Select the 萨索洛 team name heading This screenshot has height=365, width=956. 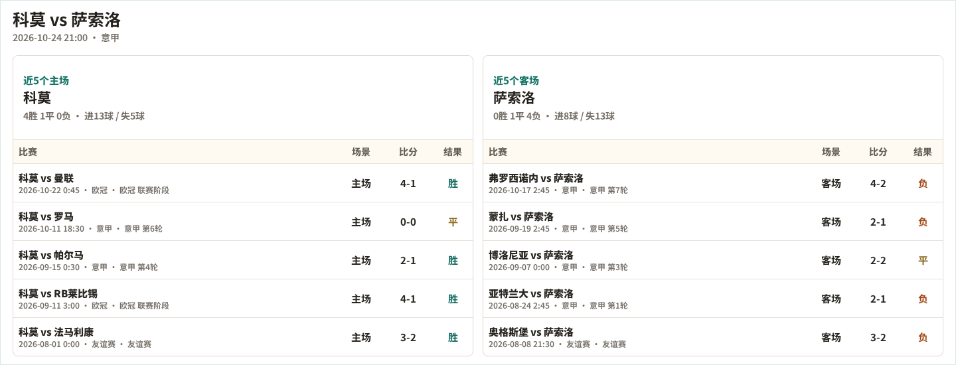tap(514, 98)
